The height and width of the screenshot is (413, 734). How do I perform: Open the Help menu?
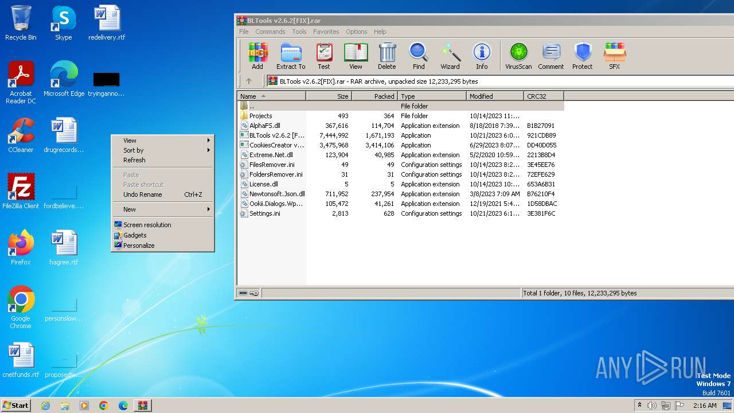pos(380,32)
